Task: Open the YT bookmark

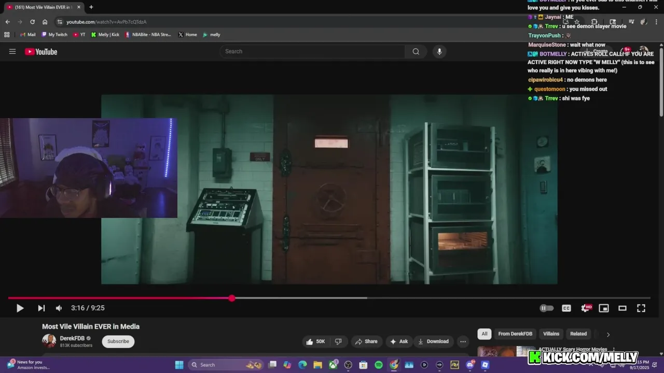Action: pos(79,35)
